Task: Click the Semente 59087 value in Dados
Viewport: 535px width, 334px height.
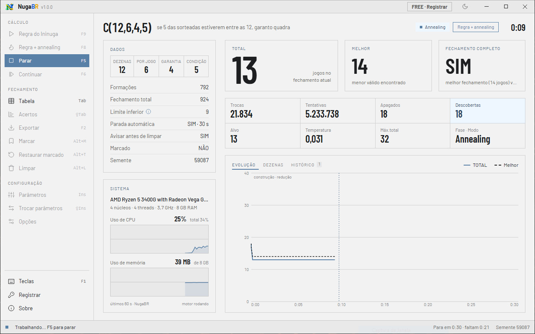Action: tap(202, 160)
